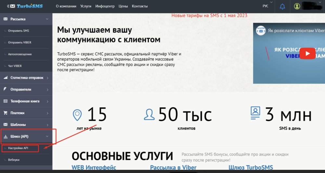
Task: Click the text лет на рынке
Action: click(89, 128)
